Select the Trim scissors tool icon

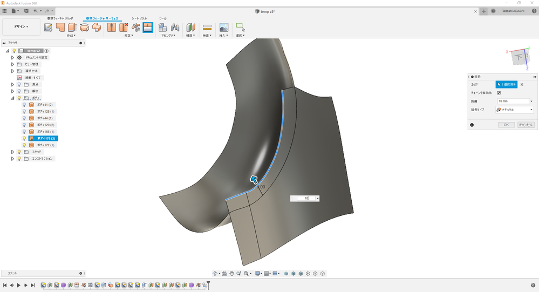[136, 27]
